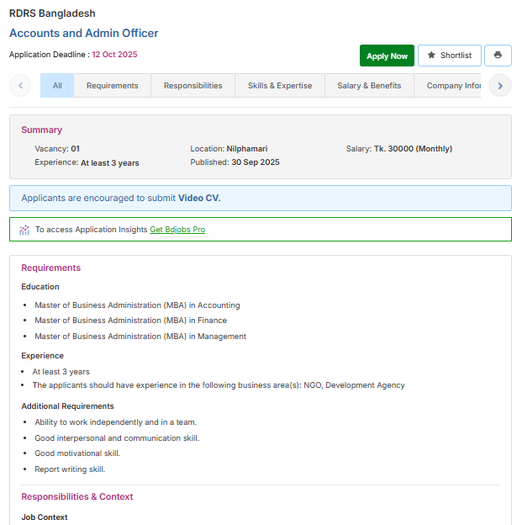Shortlist this job using the star button
522x525 pixels.
[449, 56]
